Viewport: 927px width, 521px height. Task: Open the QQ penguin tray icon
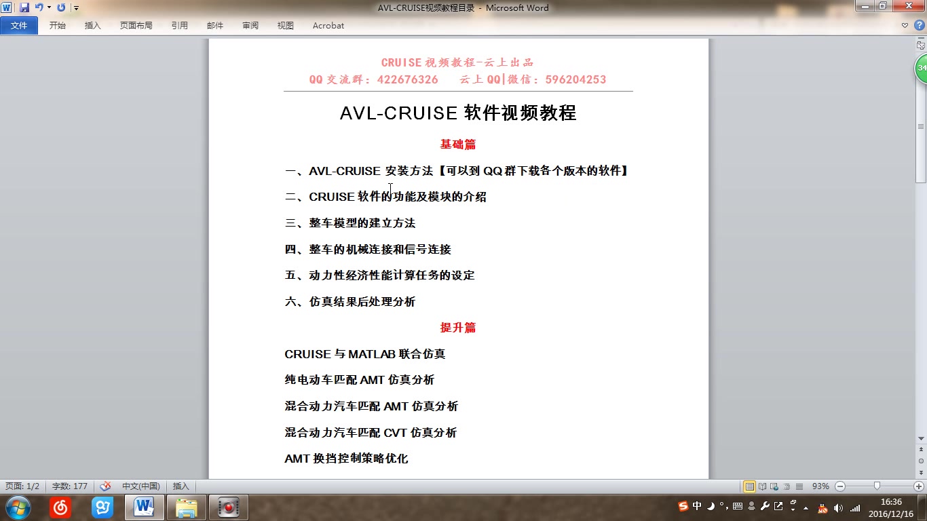(822, 507)
